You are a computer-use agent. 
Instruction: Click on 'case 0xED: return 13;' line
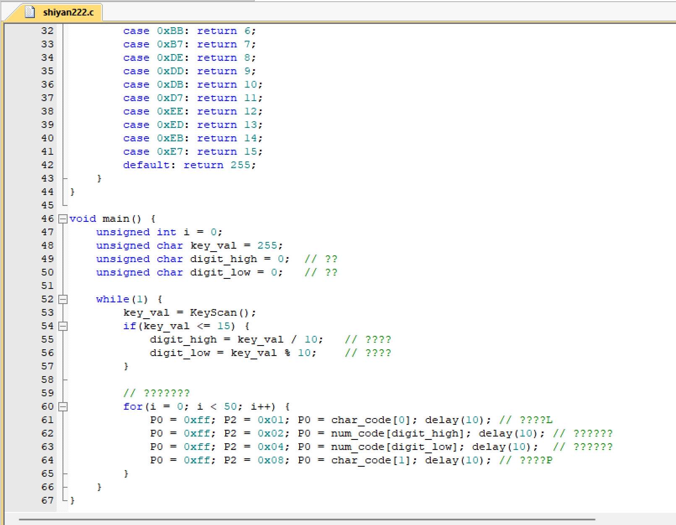[x=193, y=125]
